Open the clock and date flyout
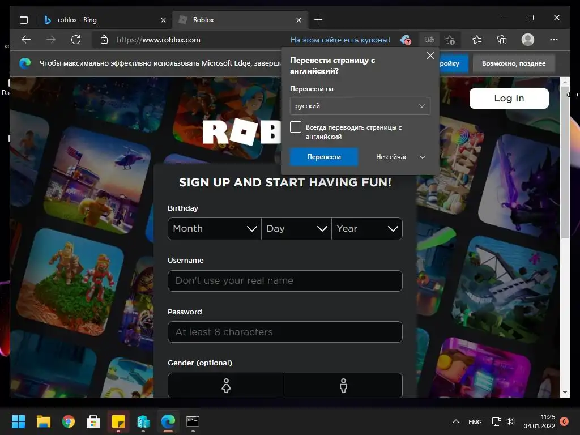The height and width of the screenshot is (435, 580). pyautogui.click(x=539, y=421)
